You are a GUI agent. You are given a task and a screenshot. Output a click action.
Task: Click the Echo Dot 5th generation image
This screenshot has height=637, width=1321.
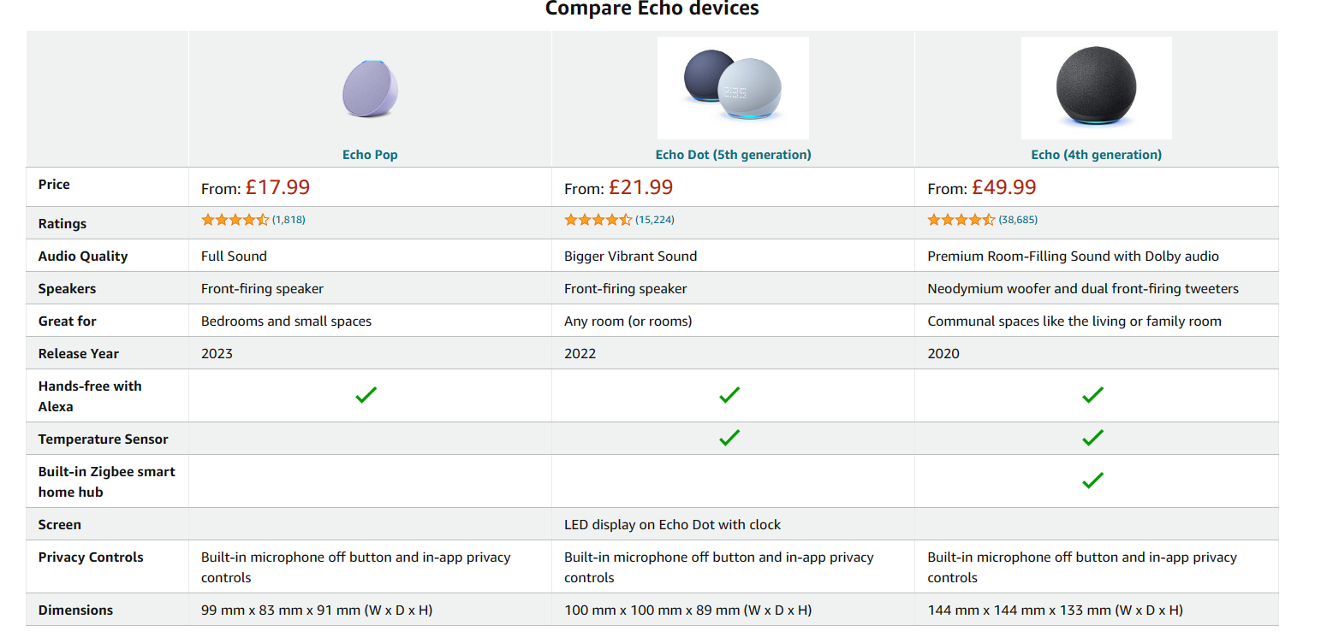pos(733,88)
